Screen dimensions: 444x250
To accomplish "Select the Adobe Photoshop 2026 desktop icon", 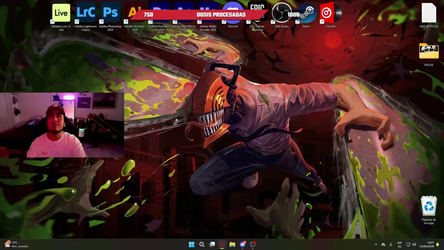I will [110, 17].
